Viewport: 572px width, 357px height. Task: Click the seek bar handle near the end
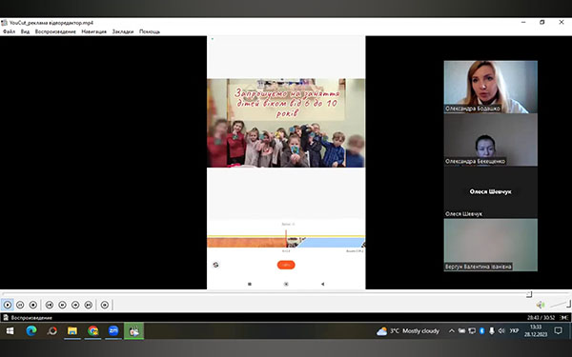pyautogui.click(x=529, y=294)
